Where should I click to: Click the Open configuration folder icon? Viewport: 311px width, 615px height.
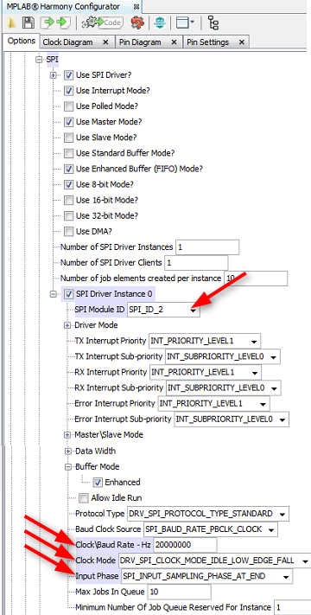pyautogui.click(x=11, y=23)
